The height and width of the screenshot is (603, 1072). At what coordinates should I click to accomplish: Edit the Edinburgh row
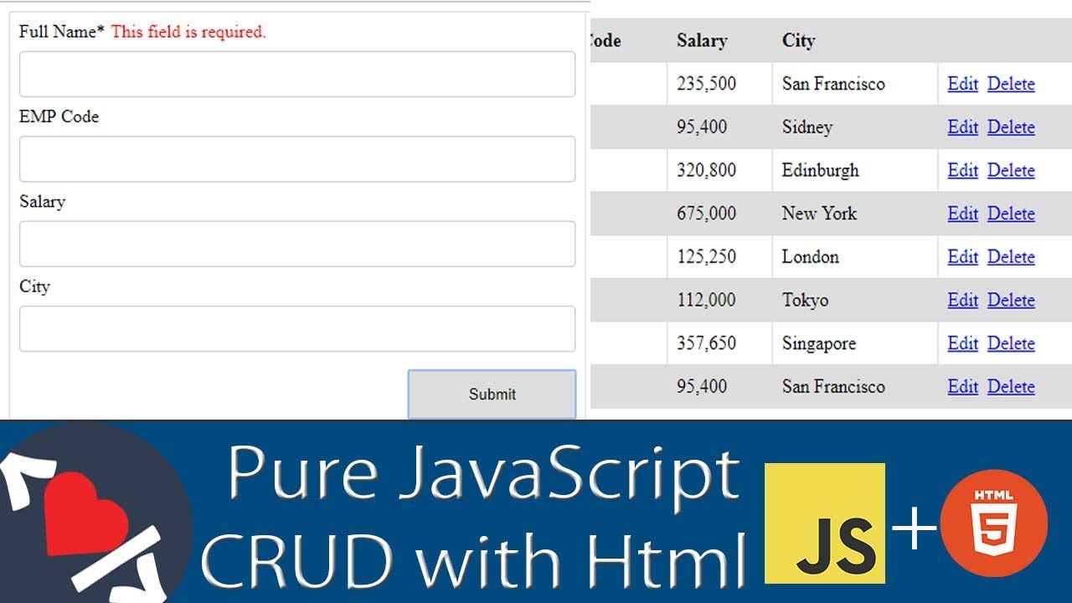click(x=962, y=170)
